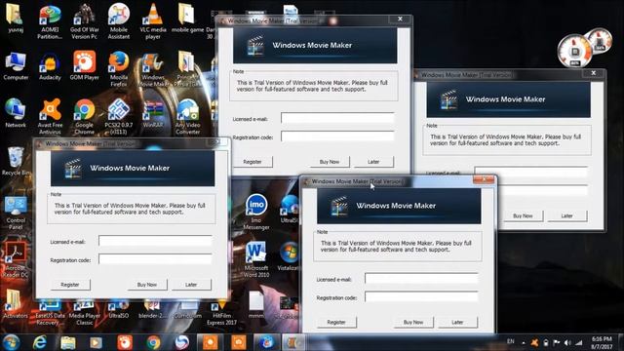Focus Licensed e-mail field in frontmost dialog
The height and width of the screenshot is (351, 624).
[x=421, y=279]
